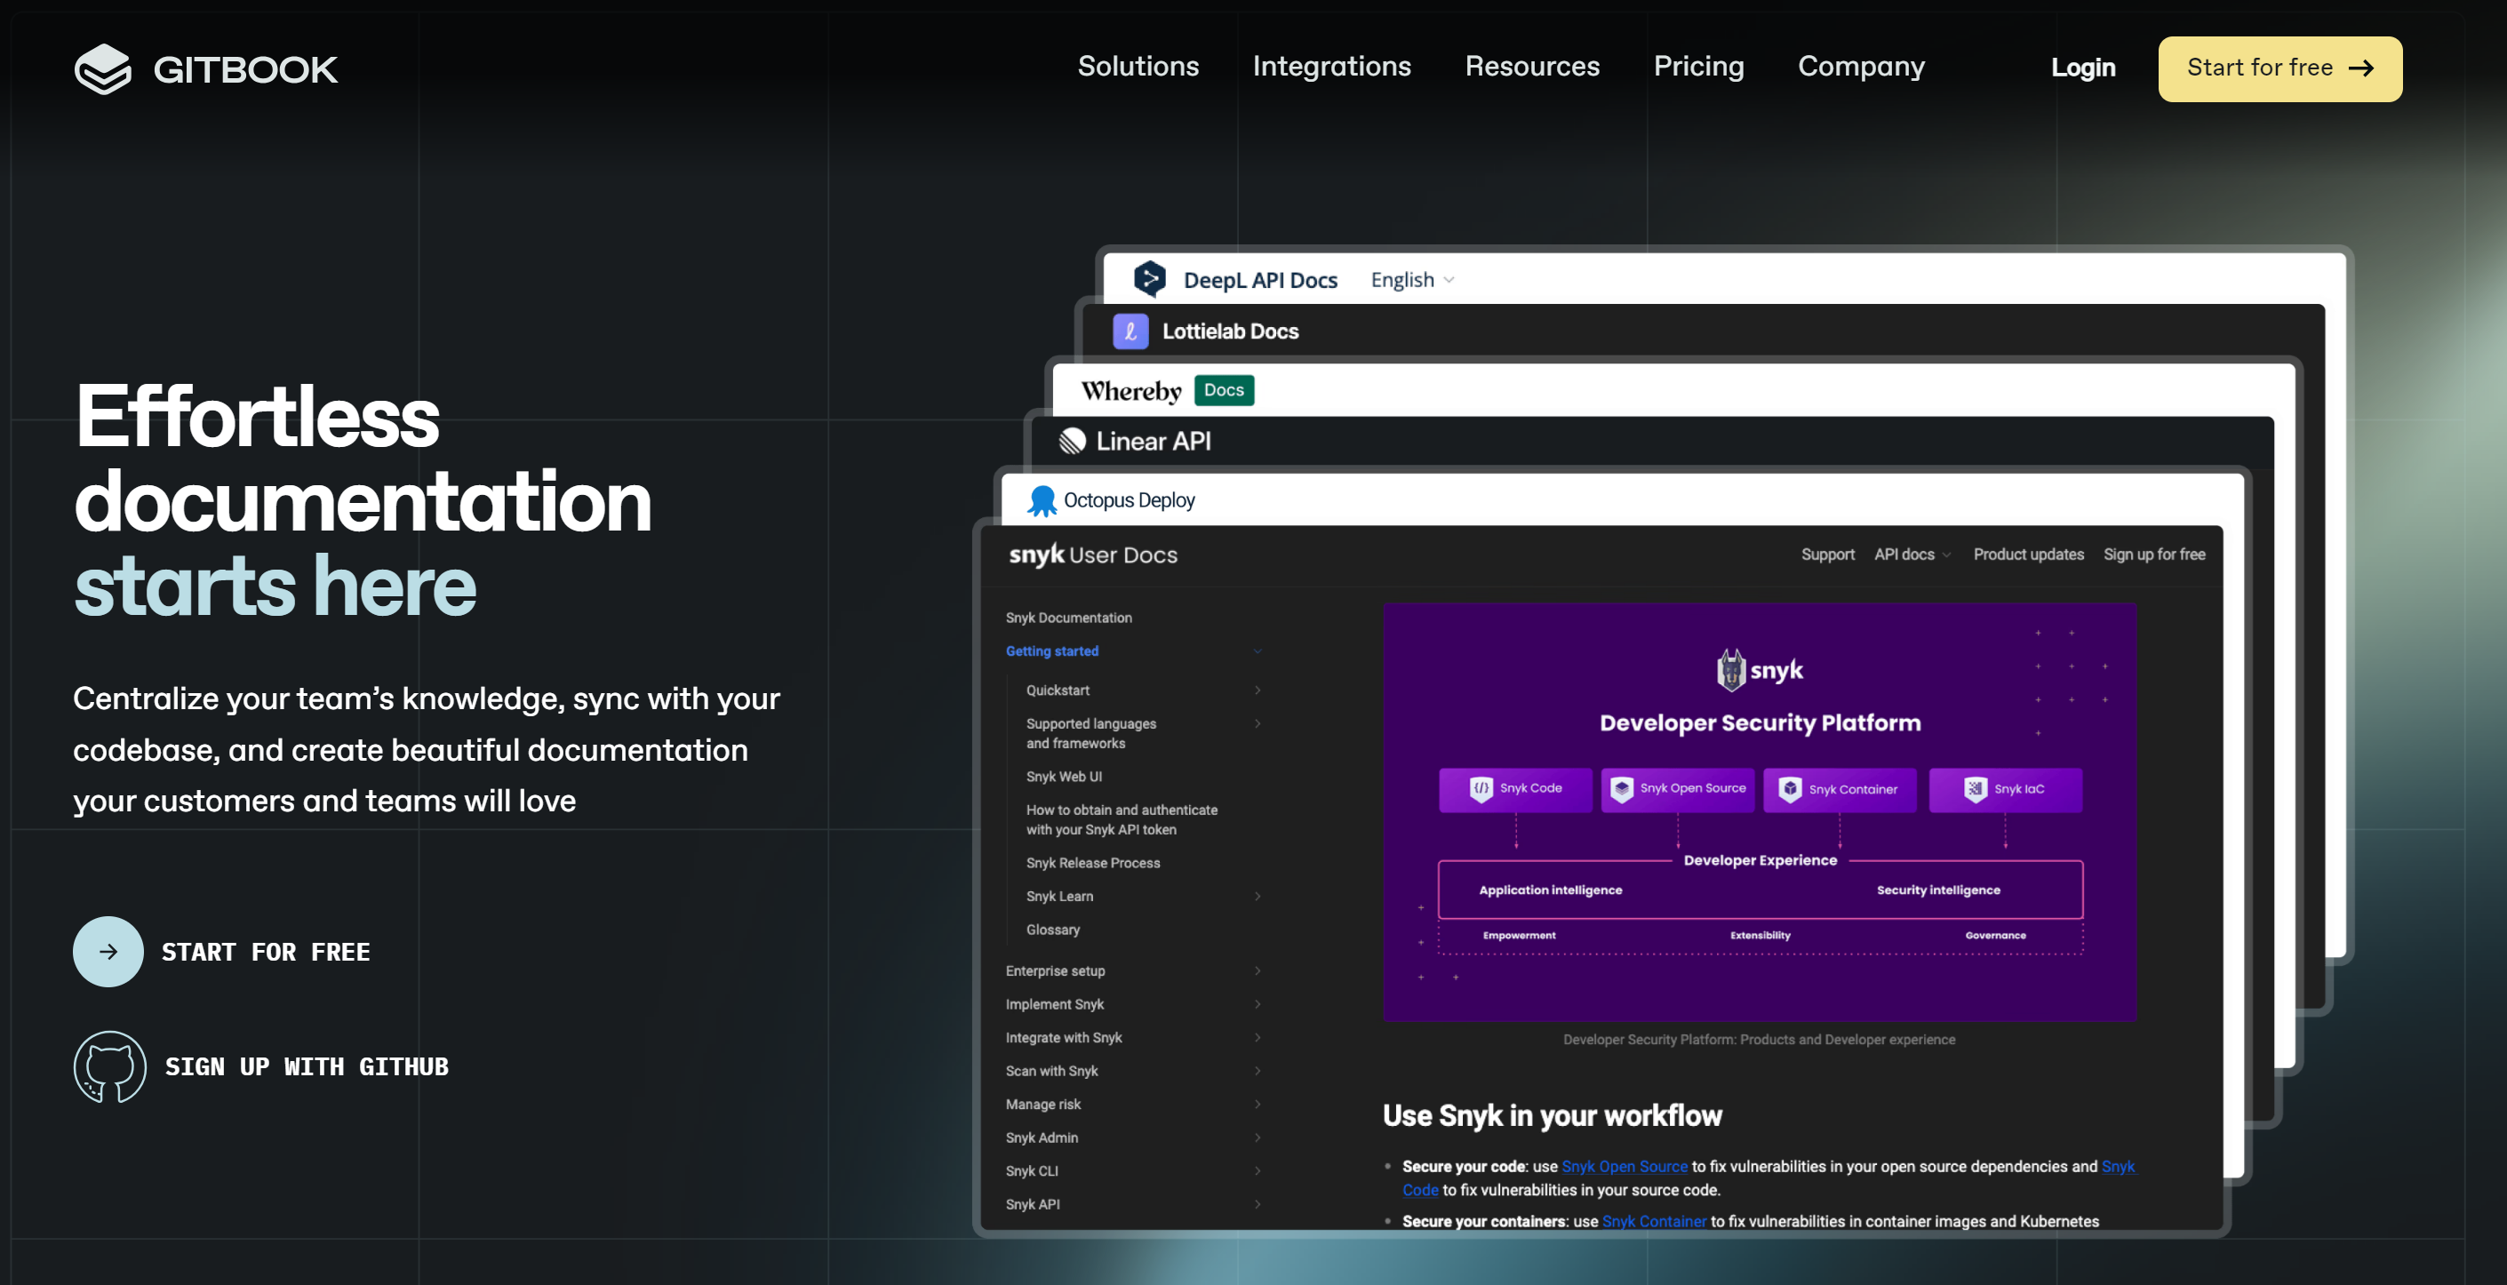Expand Supported languages and frameworks chevron
Viewport: 2507px width, 1285px height.
(1257, 723)
